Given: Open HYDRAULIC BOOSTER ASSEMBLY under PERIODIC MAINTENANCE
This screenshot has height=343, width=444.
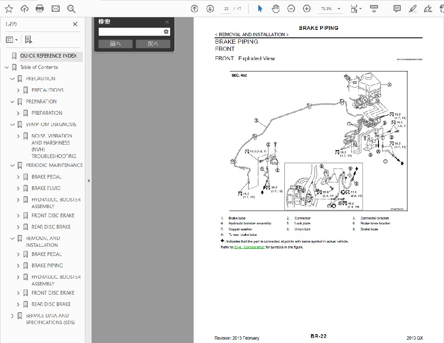Looking at the screenshot, I should (x=56, y=203).
